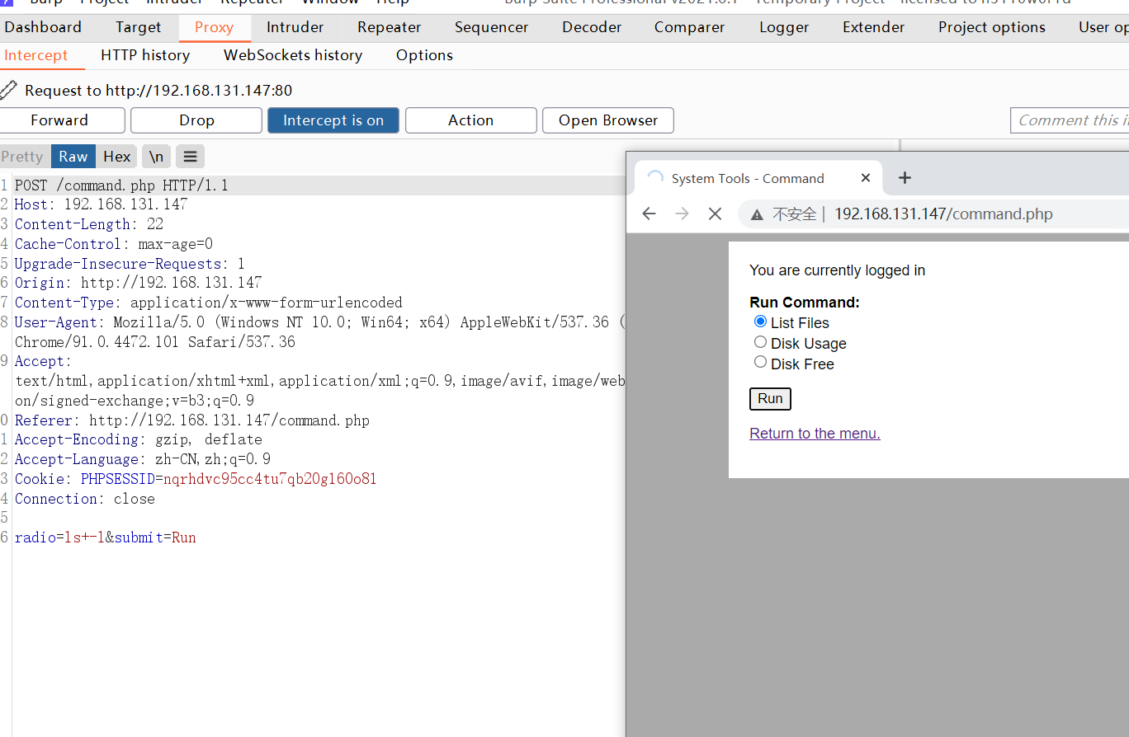Toggle the \n non-printing characters button
The width and height of the screenshot is (1129, 737).
pos(156,157)
